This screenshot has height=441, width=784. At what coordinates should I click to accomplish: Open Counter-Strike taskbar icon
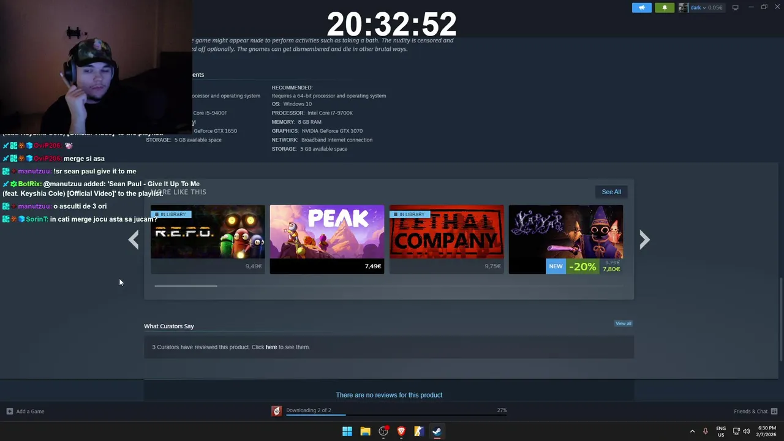point(419,431)
